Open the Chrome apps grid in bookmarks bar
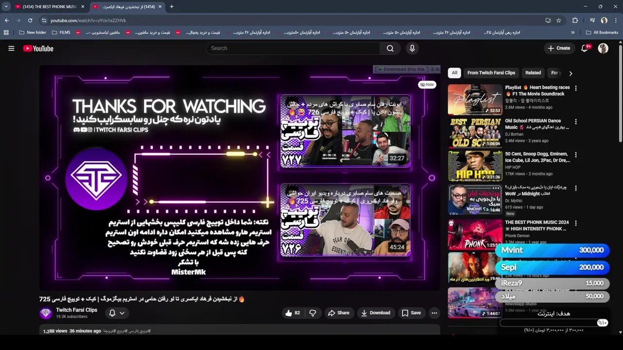The width and height of the screenshot is (623, 350). (x=6, y=33)
